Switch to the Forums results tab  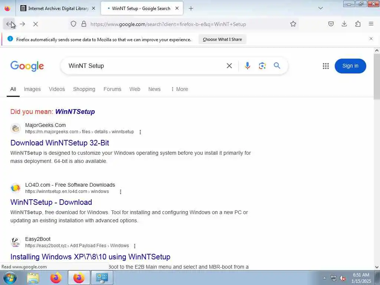112,89
